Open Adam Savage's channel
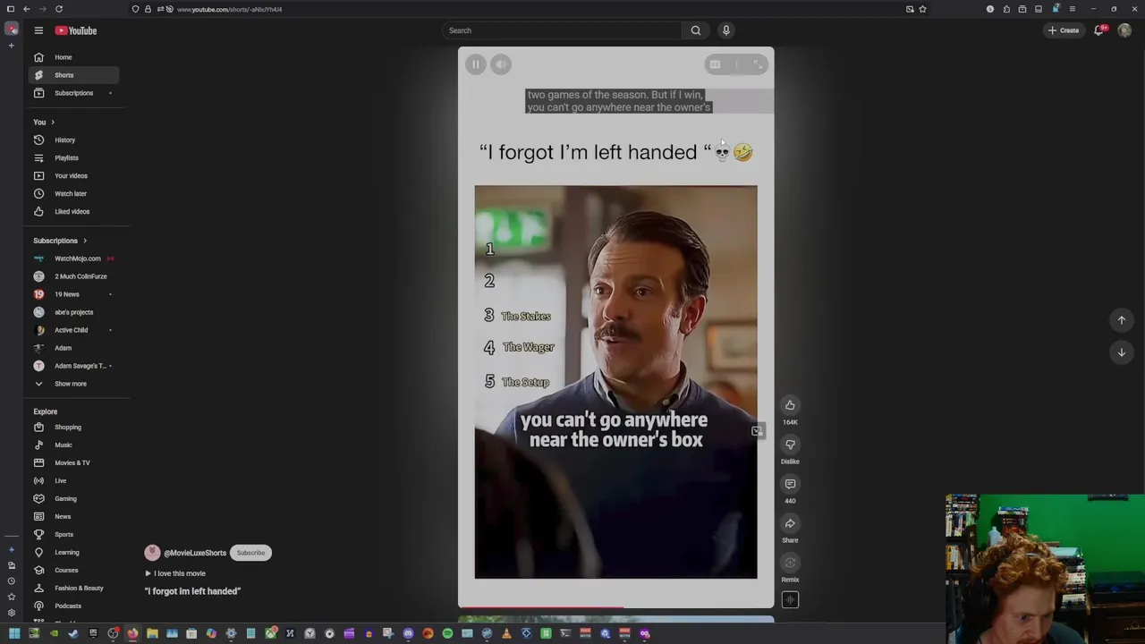 [x=73, y=366]
